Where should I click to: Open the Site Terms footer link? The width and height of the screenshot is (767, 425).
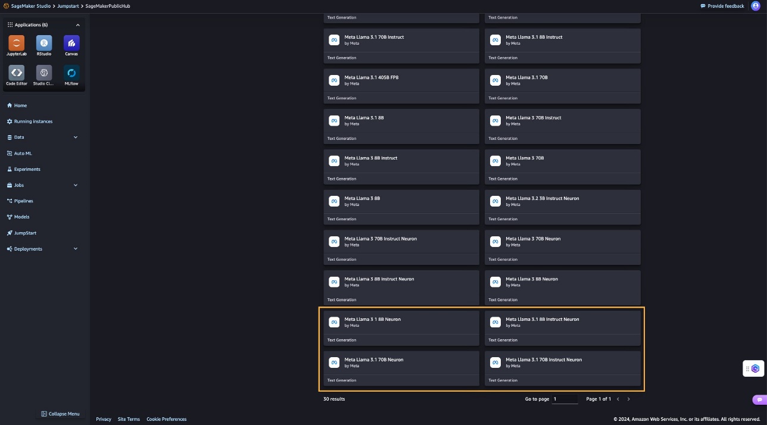tap(129, 419)
